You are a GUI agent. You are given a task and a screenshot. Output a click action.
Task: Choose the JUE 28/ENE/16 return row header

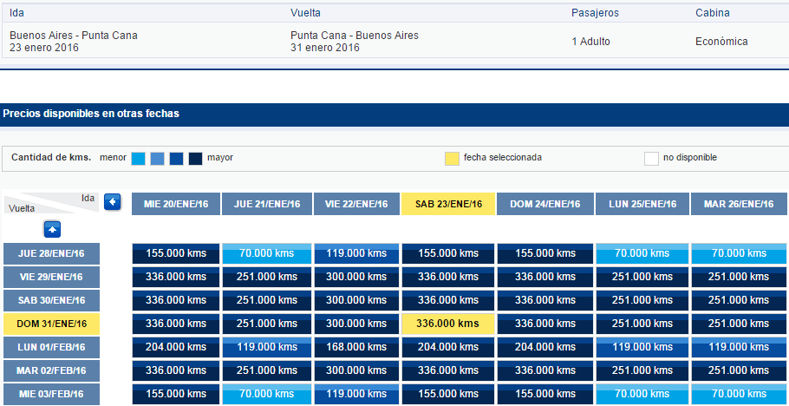51,254
